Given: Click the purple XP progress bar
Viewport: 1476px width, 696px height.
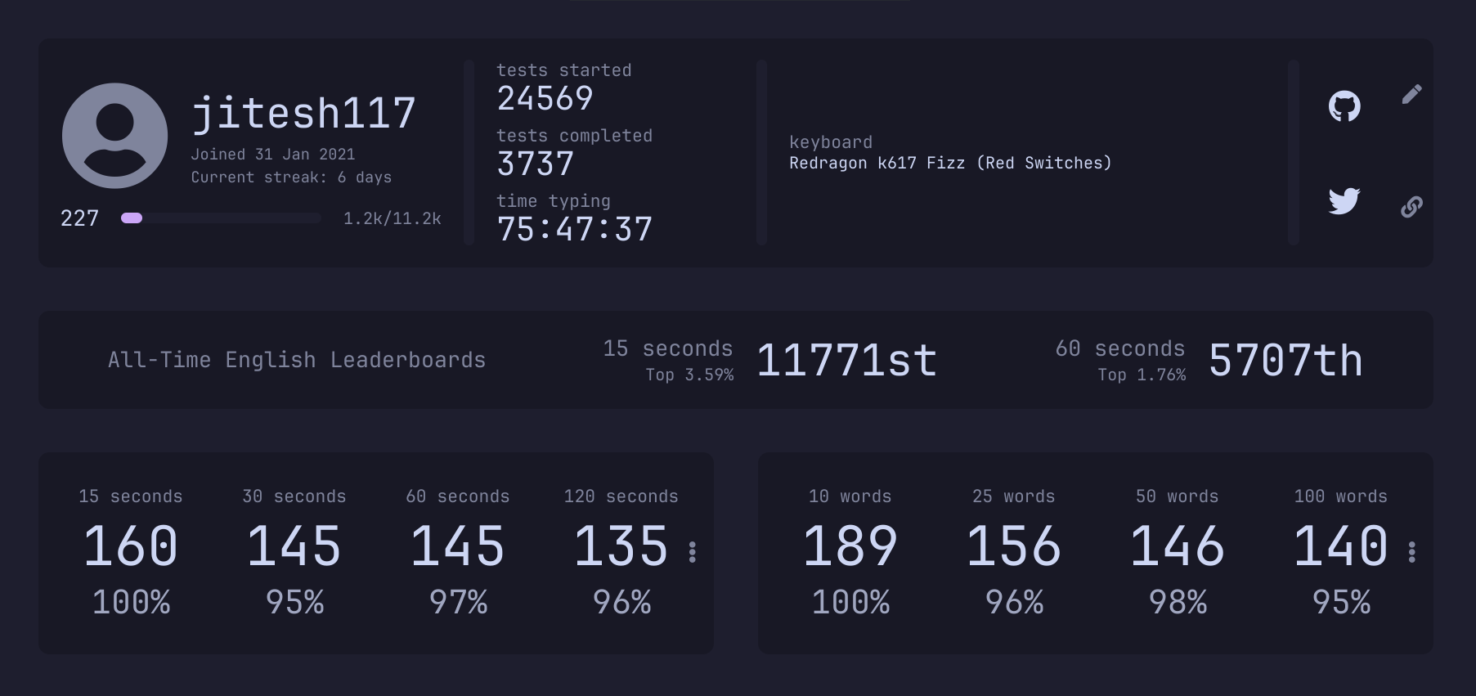Looking at the screenshot, I should pos(221,218).
